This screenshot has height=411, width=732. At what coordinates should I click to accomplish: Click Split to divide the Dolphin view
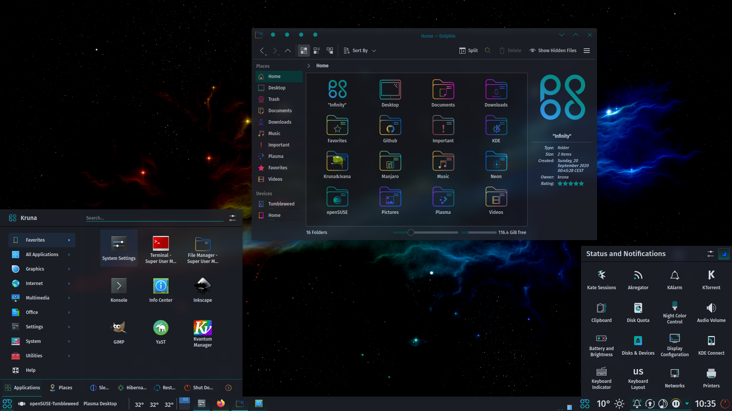click(x=468, y=50)
